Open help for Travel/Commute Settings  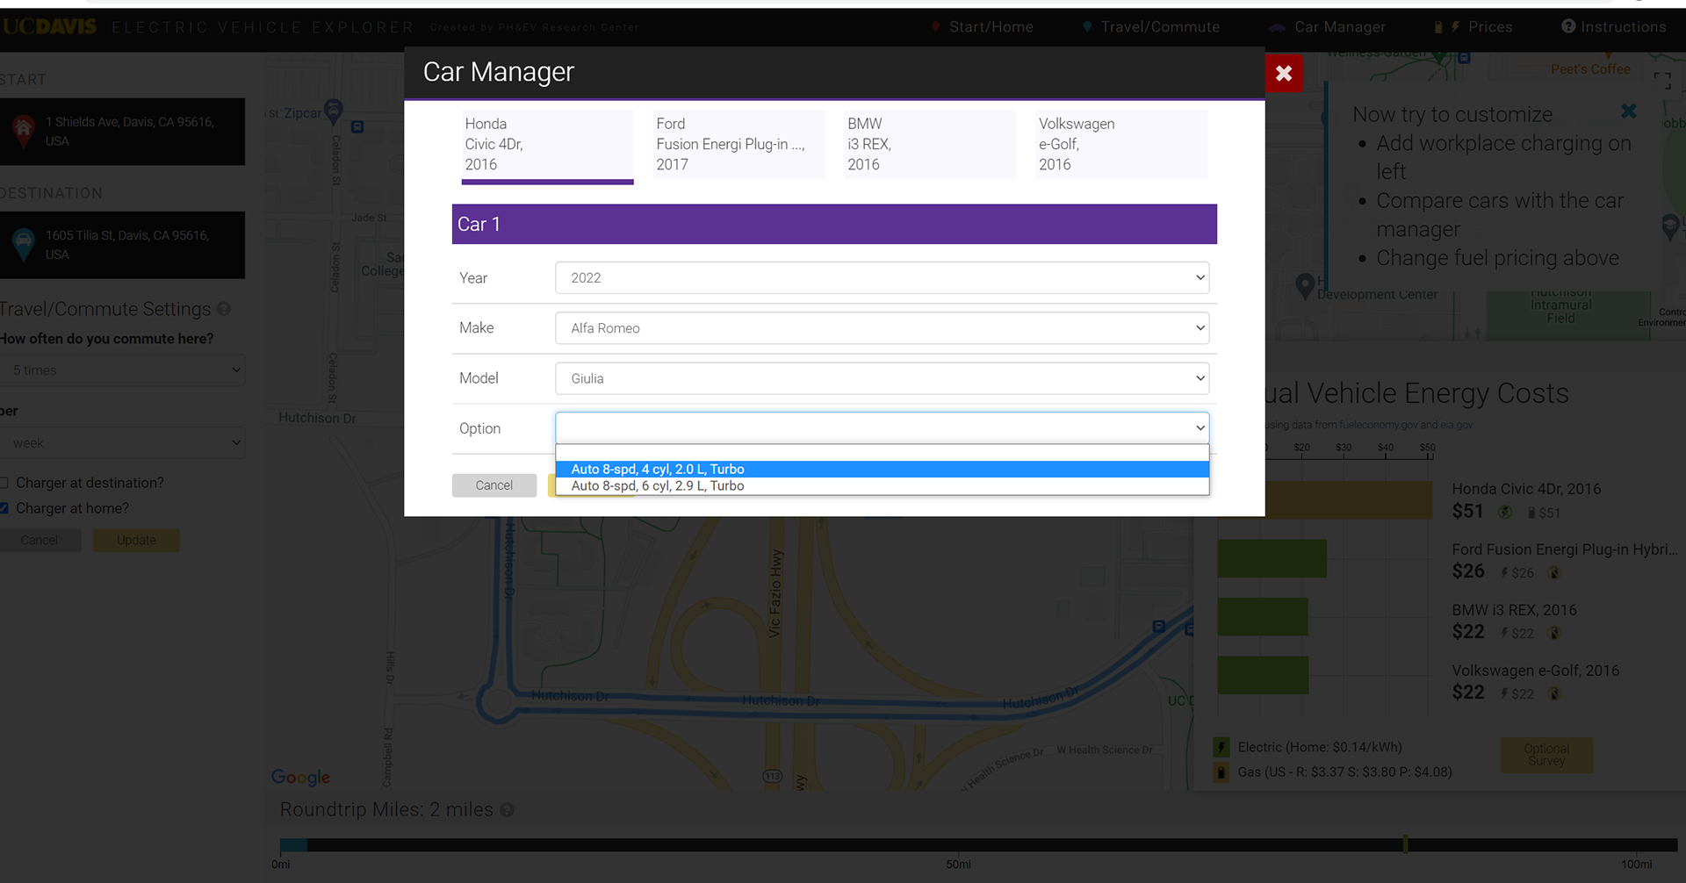(x=224, y=309)
